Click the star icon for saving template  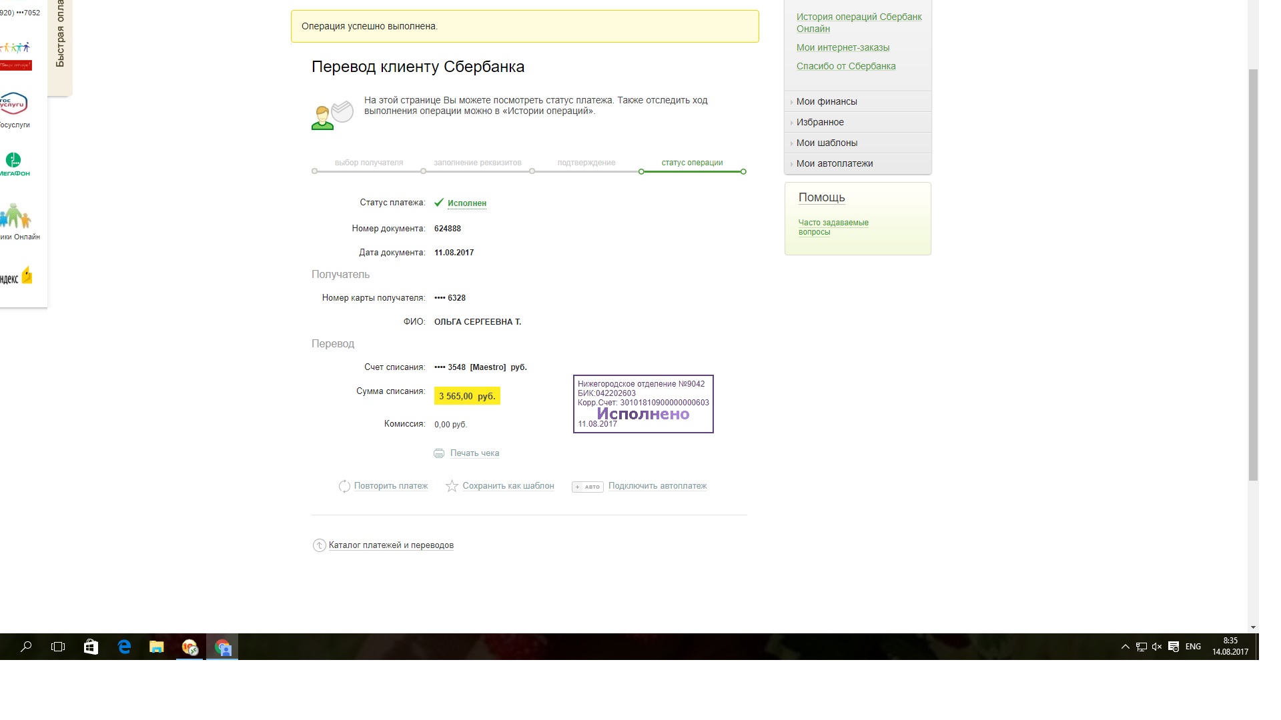tap(452, 486)
